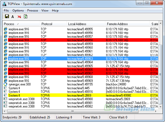Click the horizontal scrollbar left arrow
The width and height of the screenshot is (165, 122).
tap(4, 111)
